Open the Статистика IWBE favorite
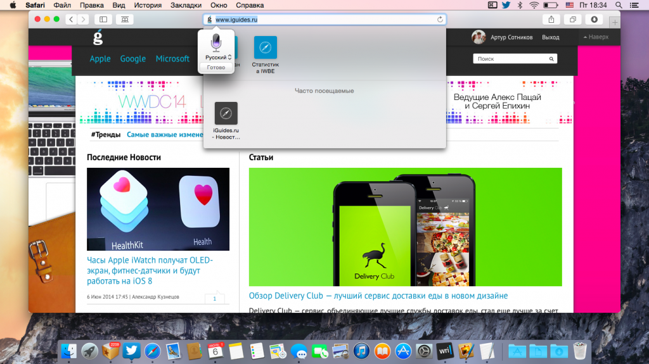This screenshot has width=649, height=364. click(x=266, y=55)
